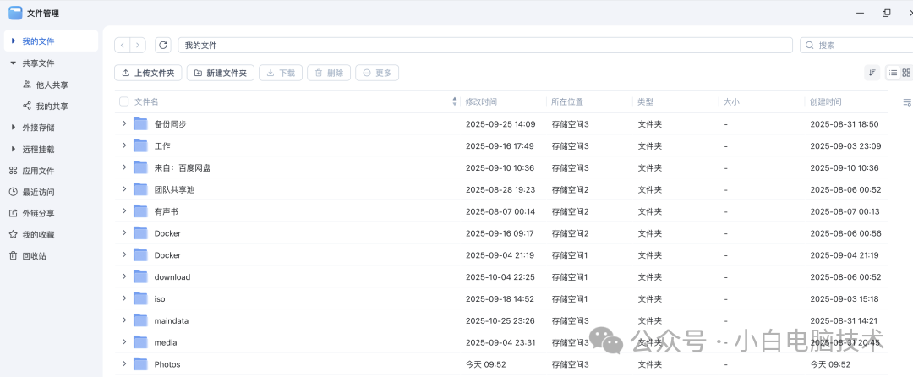Refresh the current folder listing
The width and height of the screenshot is (913, 377).
pos(163,46)
